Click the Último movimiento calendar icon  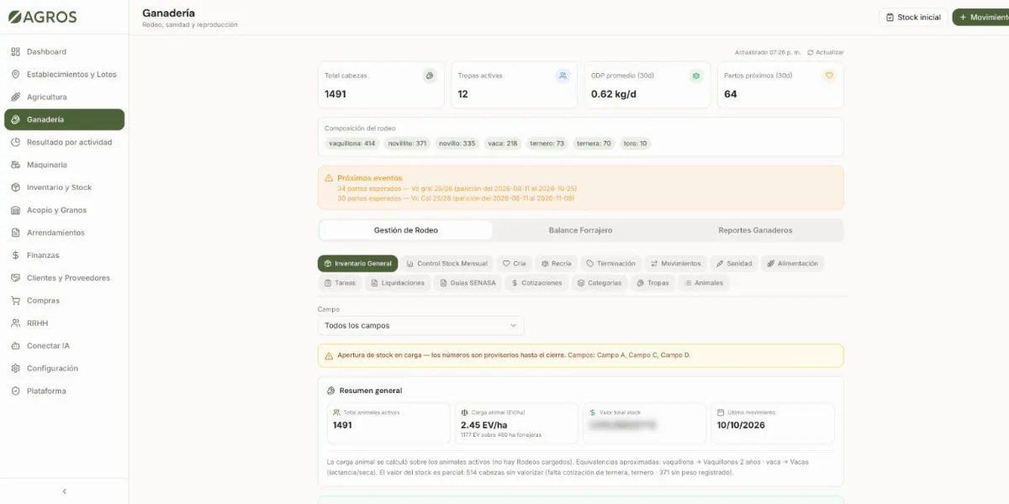[x=721, y=412]
